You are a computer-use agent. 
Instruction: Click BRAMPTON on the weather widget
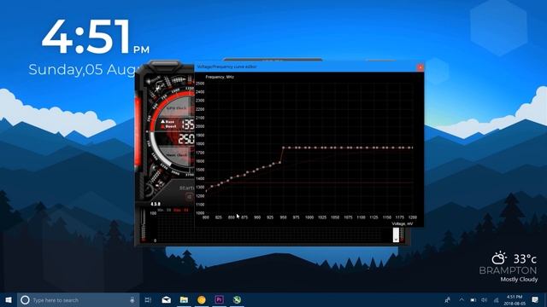509,270
